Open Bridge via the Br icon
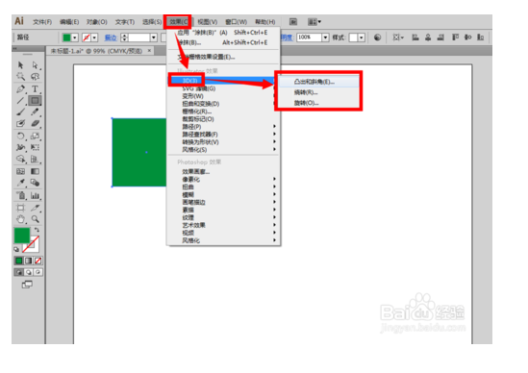 point(293,22)
